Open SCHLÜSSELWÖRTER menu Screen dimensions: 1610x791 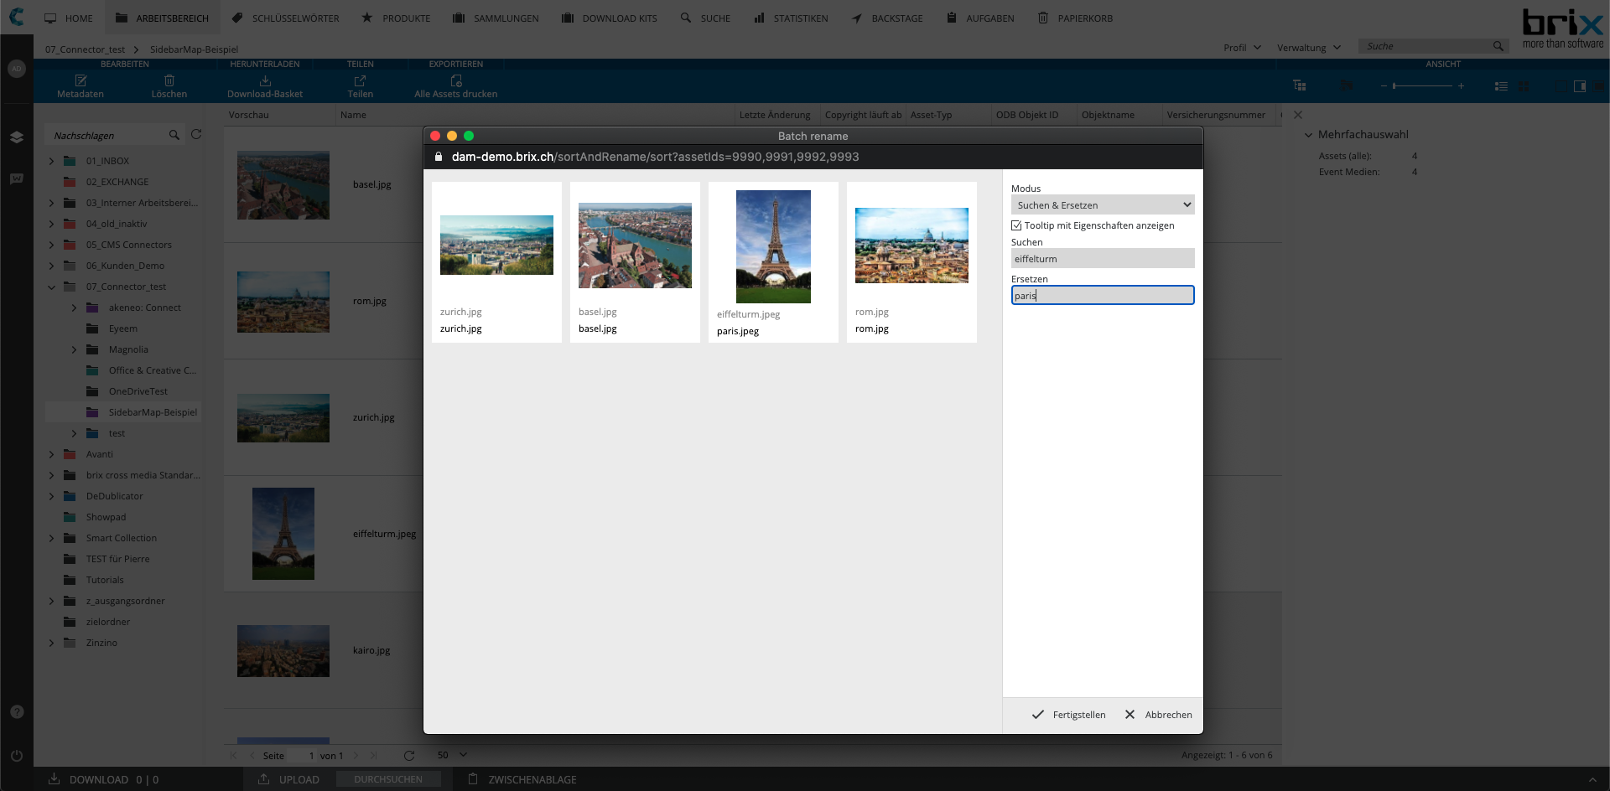click(x=285, y=18)
